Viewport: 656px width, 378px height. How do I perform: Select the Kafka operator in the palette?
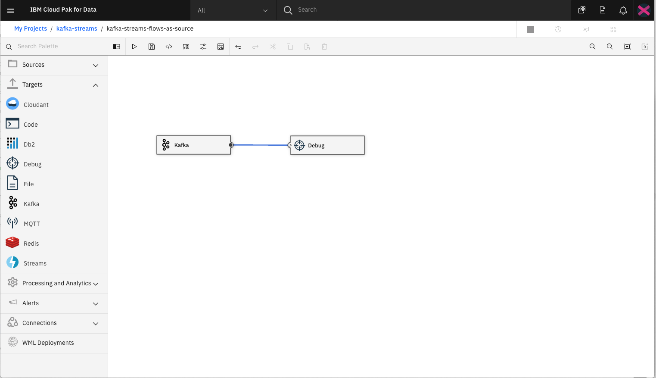pyautogui.click(x=54, y=204)
